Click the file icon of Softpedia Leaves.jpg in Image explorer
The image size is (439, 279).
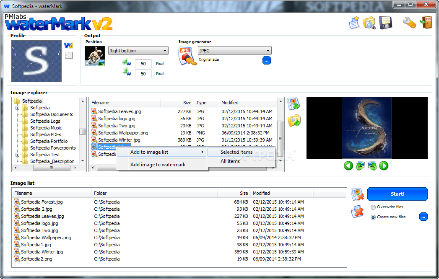pos(94,111)
